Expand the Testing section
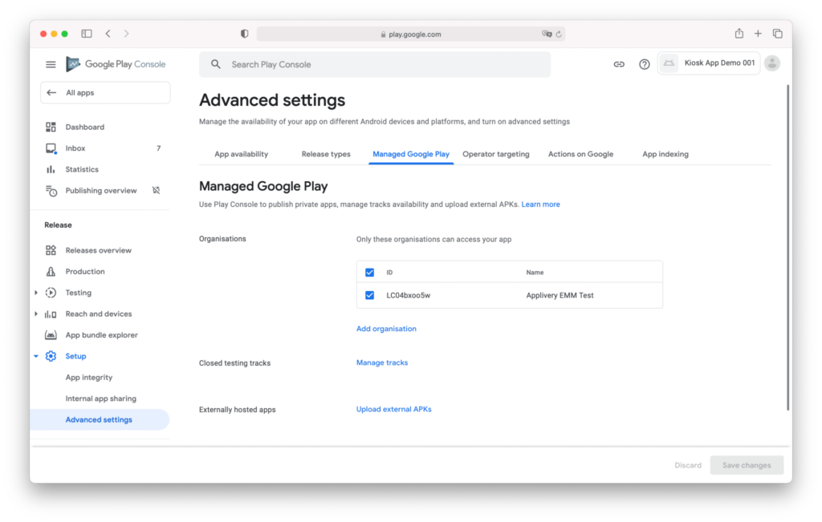The height and width of the screenshot is (522, 822). tap(36, 292)
